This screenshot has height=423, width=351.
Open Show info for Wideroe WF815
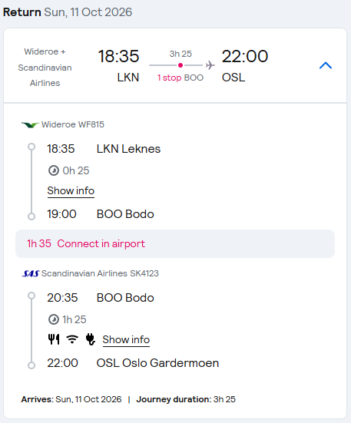click(x=71, y=190)
